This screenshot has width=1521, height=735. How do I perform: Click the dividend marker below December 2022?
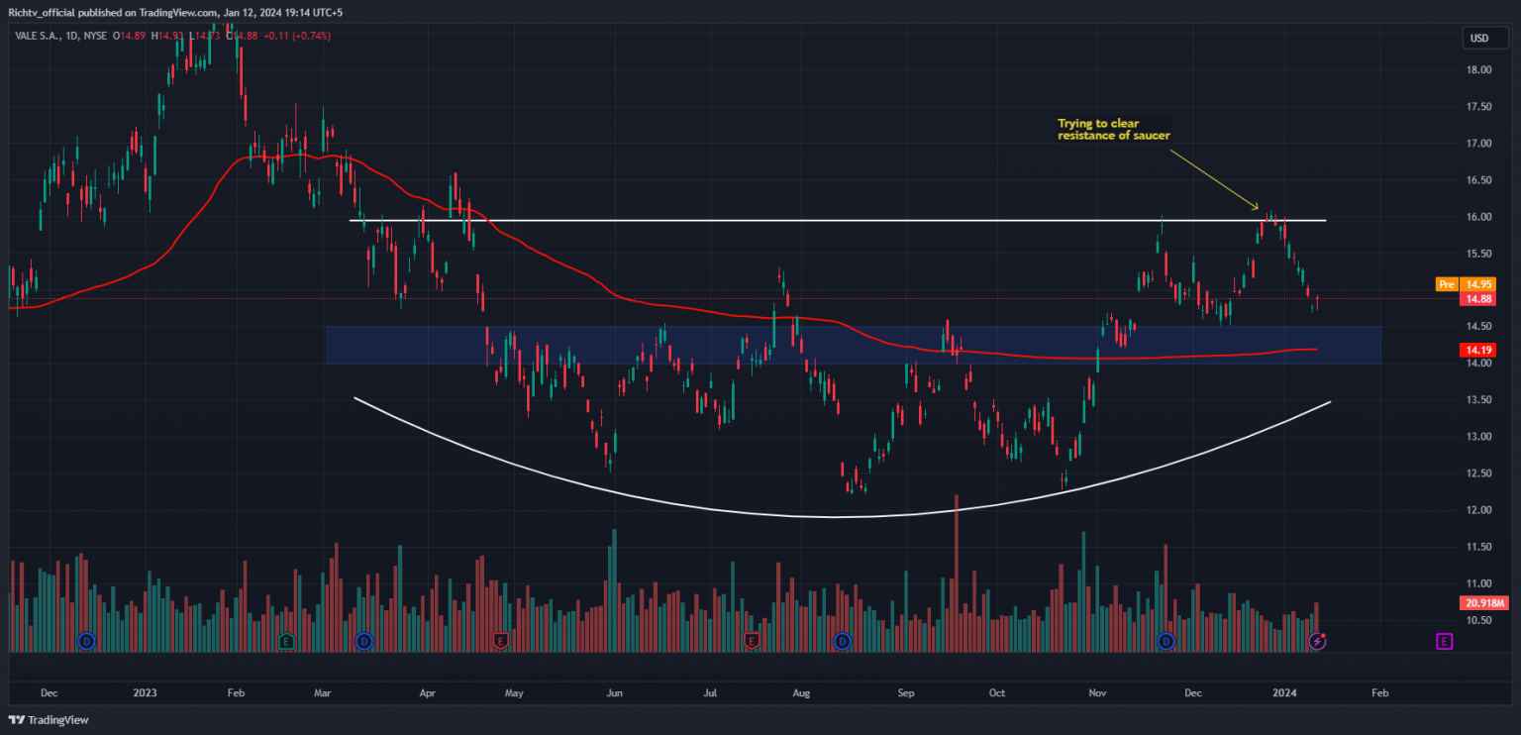[x=86, y=641]
